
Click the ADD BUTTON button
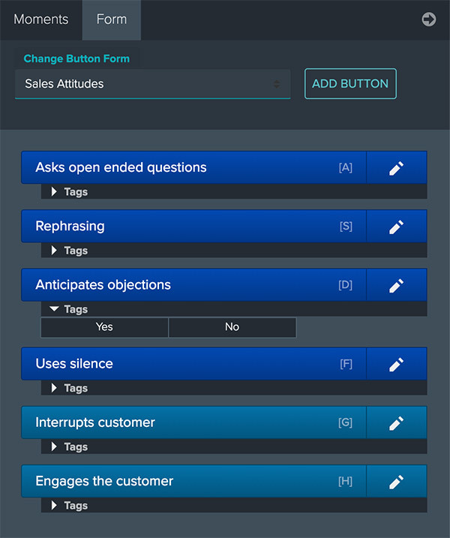tap(350, 84)
